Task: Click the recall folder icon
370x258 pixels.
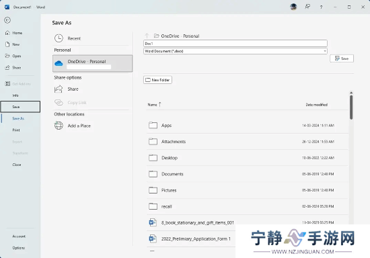Action: (x=153, y=206)
